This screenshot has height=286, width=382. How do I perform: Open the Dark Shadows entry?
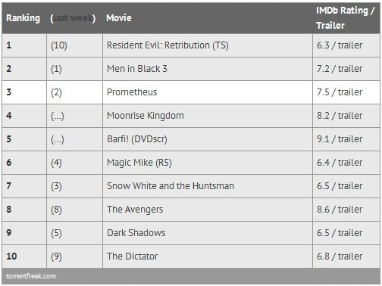(x=136, y=233)
